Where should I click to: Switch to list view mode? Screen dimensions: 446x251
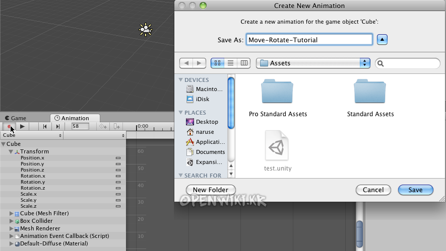231,63
